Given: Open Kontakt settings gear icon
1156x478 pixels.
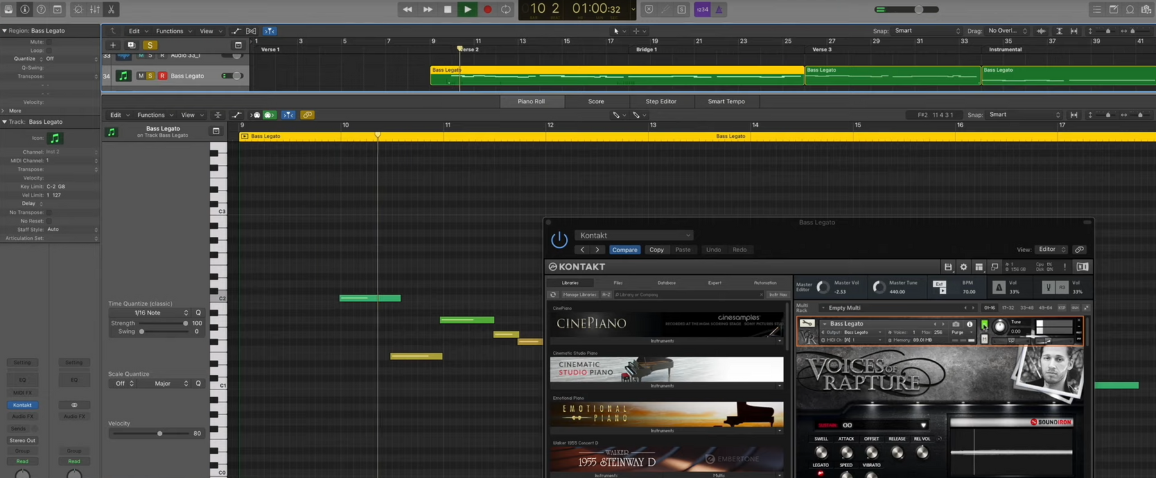Looking at the screenshot, I should [963, 267].
